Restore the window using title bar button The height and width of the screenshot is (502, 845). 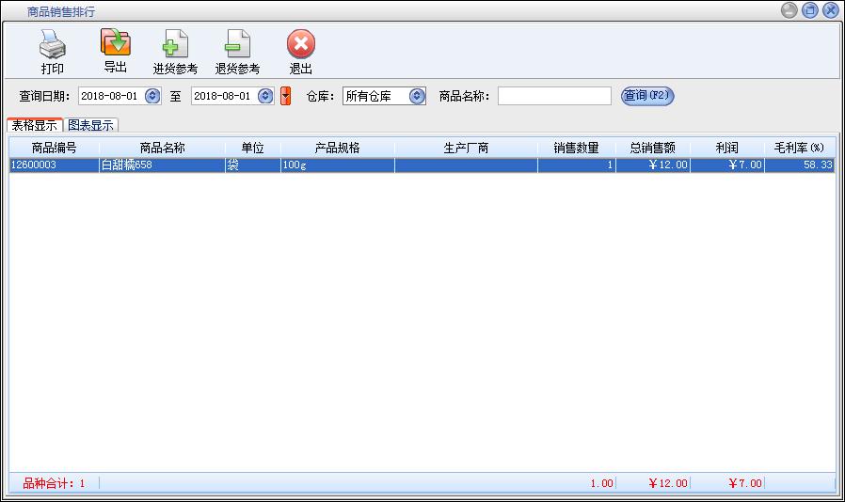pos(809,10)
